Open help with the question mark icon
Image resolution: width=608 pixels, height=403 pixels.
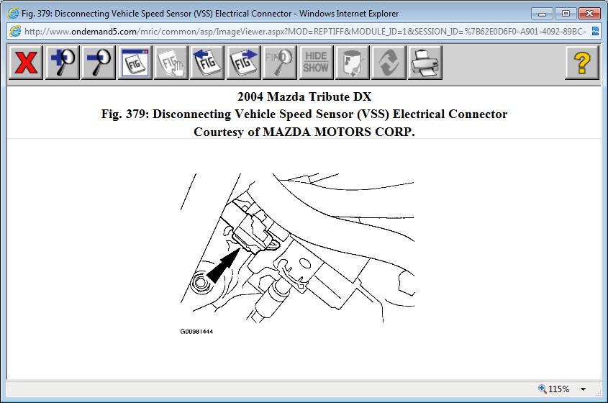582,62
